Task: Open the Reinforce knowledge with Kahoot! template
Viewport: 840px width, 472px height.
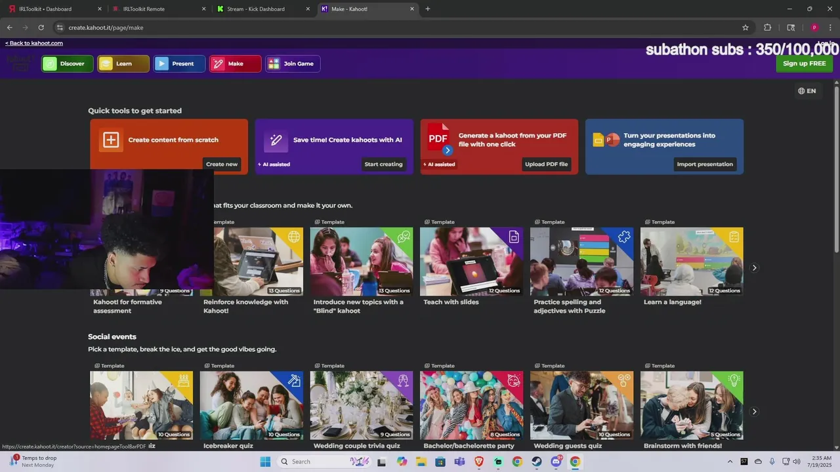Action: (x=251, y=262)
